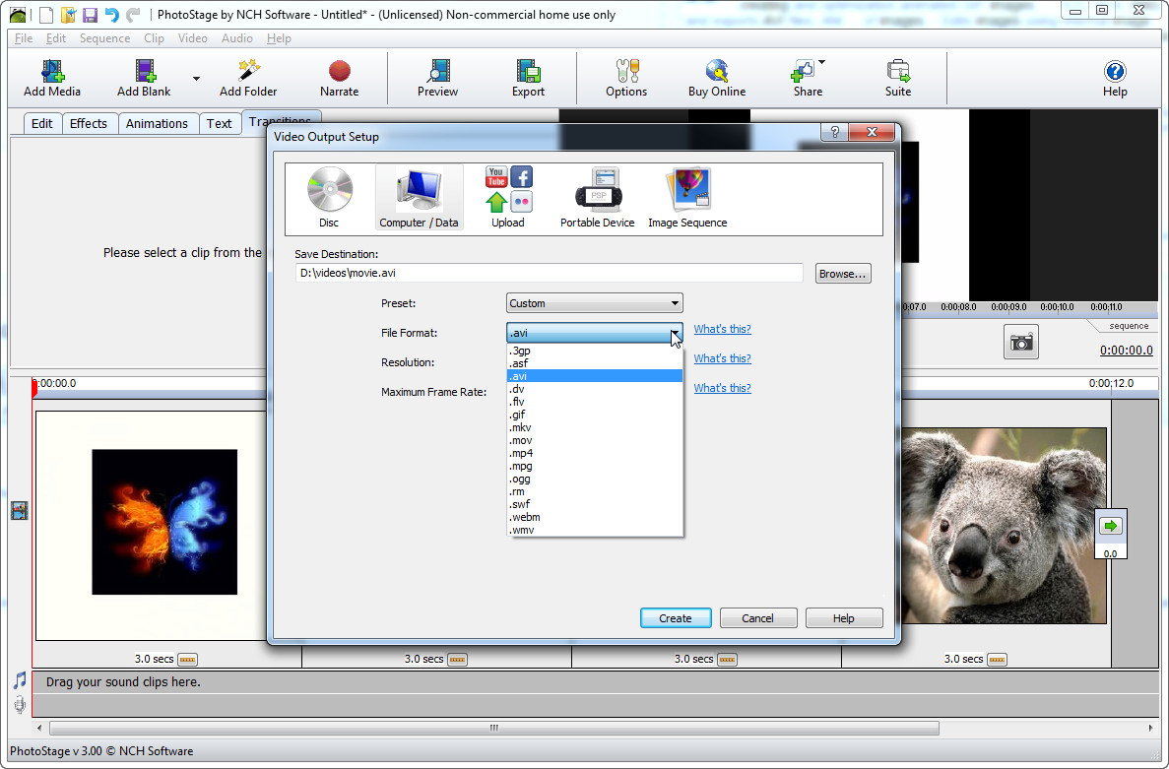
Task: Open the Preview toolbar tool
Action: pos(437,78)
